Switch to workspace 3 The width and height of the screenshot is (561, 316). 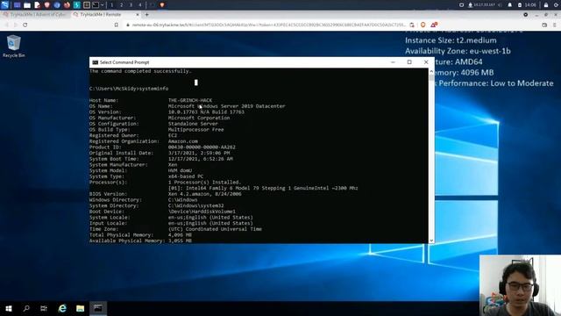[131, 5]
